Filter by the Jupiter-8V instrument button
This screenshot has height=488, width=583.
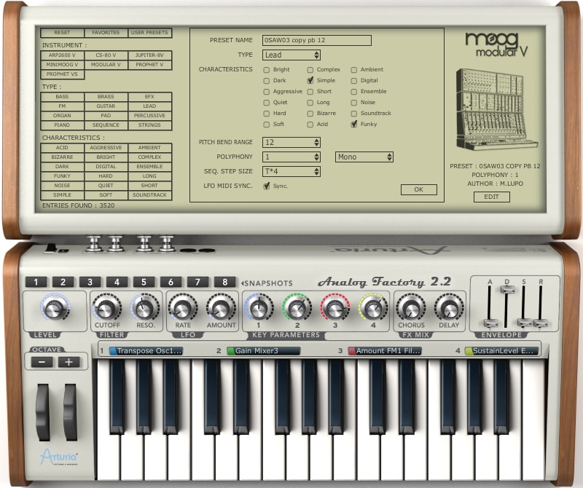tap(149, 55)
